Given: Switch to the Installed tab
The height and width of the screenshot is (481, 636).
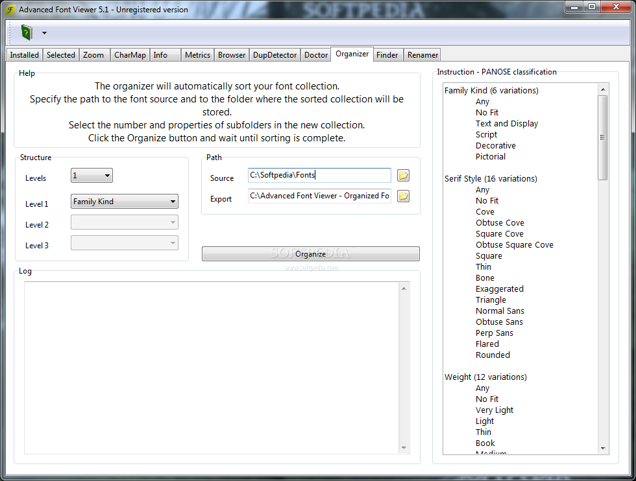Looking at the screenshot, I should tap(25, 54).
